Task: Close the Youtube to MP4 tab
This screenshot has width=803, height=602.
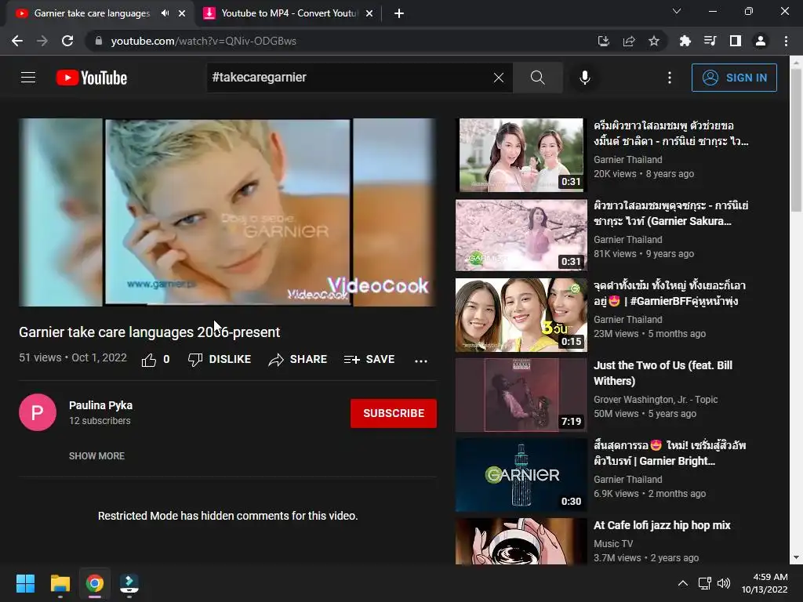Action: (x=369, y=13)
